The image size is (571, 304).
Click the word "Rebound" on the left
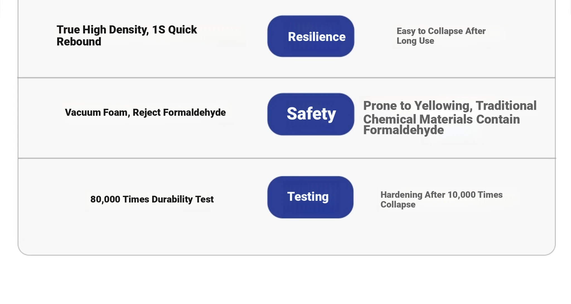(79, 42)
